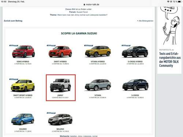Screen dimensions: 183x137
Task: Tap the battery indicator icon
Action: (180, 1)
